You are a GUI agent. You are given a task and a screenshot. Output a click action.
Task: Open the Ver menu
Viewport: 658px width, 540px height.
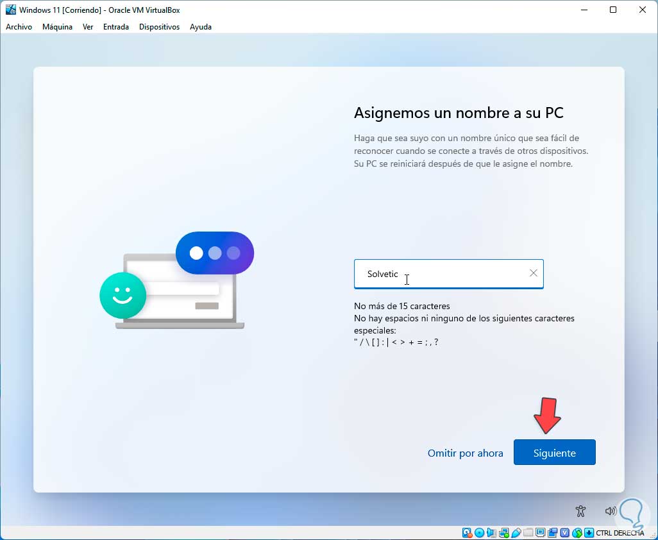(x=88, y=27)
